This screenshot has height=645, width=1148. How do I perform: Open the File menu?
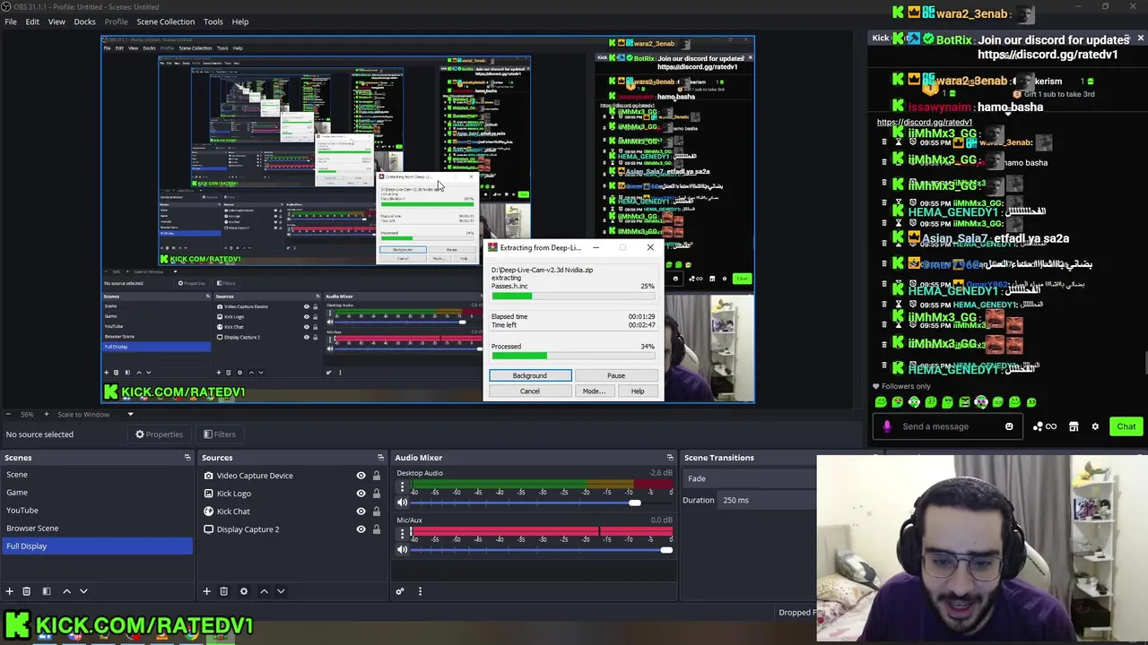pyautogui.click(x=11, y=21)
